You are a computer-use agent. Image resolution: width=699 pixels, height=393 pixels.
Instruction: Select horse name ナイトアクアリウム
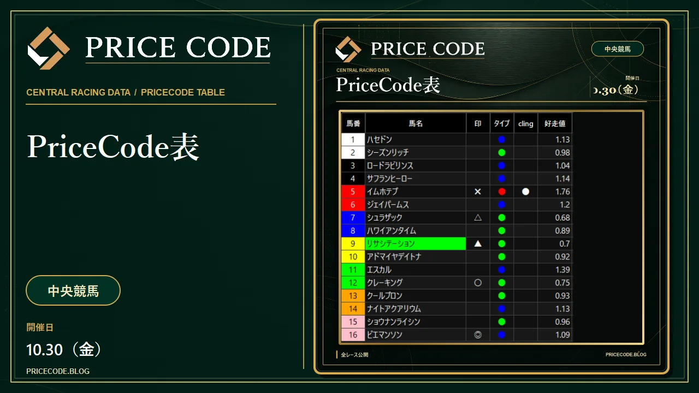pyautogui.click(x=394, y=309)
